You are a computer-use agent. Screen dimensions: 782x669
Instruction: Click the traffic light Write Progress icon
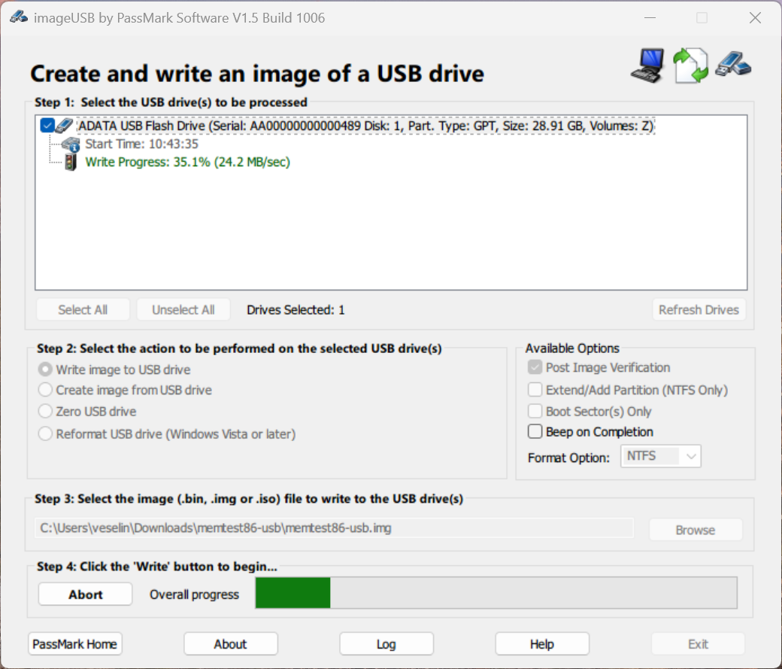(71, 163)
